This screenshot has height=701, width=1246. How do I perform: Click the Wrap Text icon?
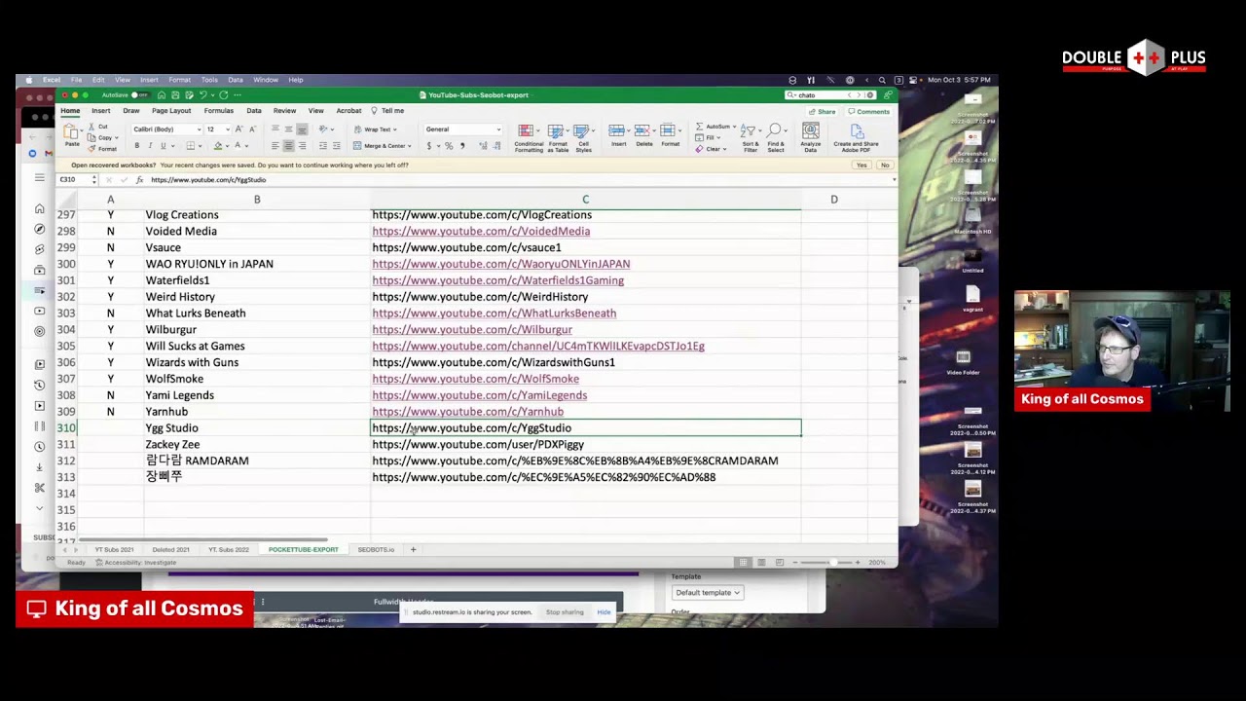[x=357, y=129]
